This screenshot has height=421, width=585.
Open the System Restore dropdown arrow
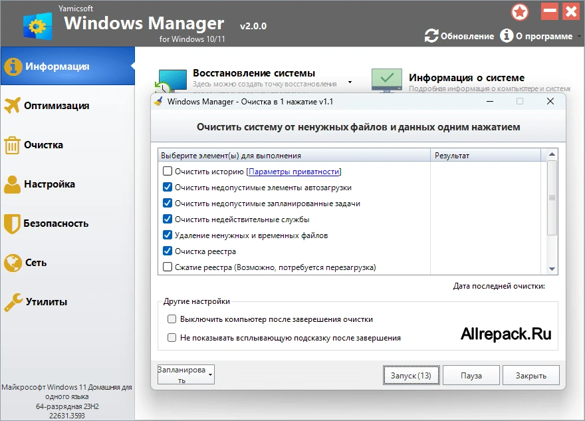tap(350, 82)
